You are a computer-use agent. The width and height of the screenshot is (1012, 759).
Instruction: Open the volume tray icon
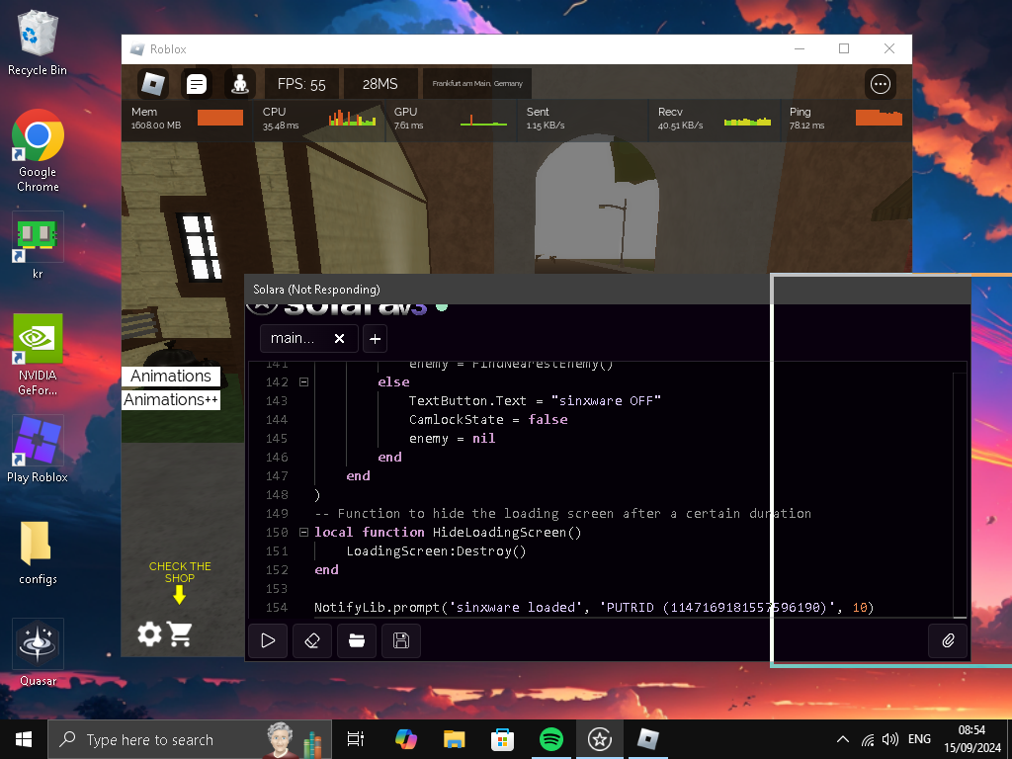point(890,739)
